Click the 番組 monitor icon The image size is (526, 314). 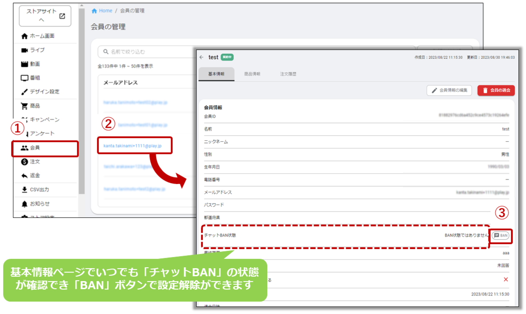click(x=24, y=78)
